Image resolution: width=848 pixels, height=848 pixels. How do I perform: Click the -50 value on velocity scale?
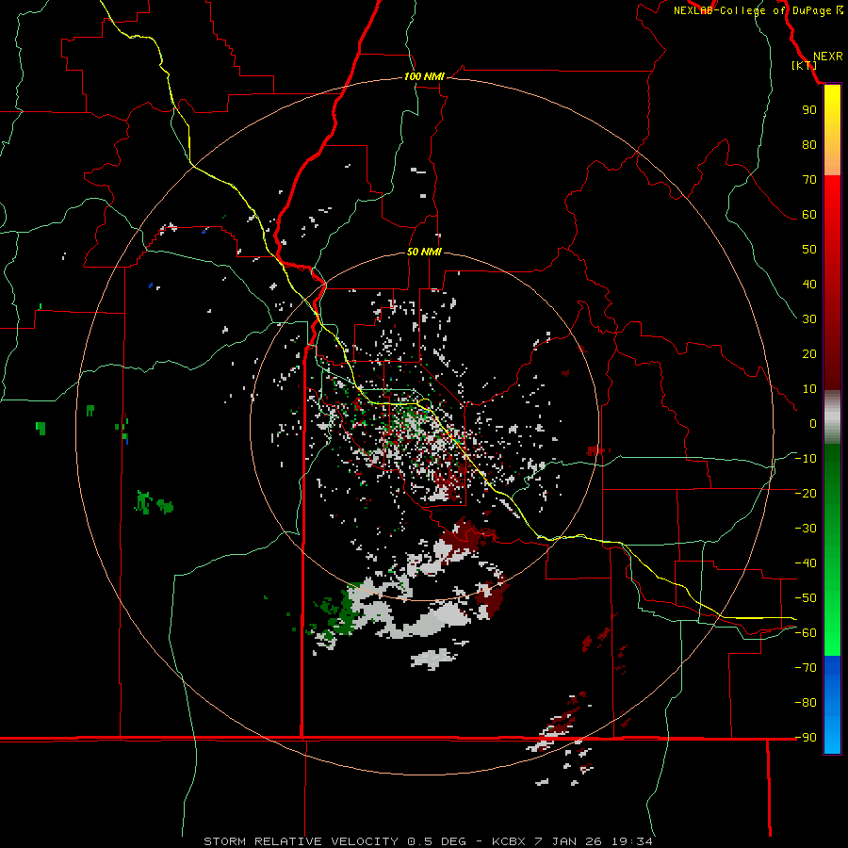coord(806,598)
